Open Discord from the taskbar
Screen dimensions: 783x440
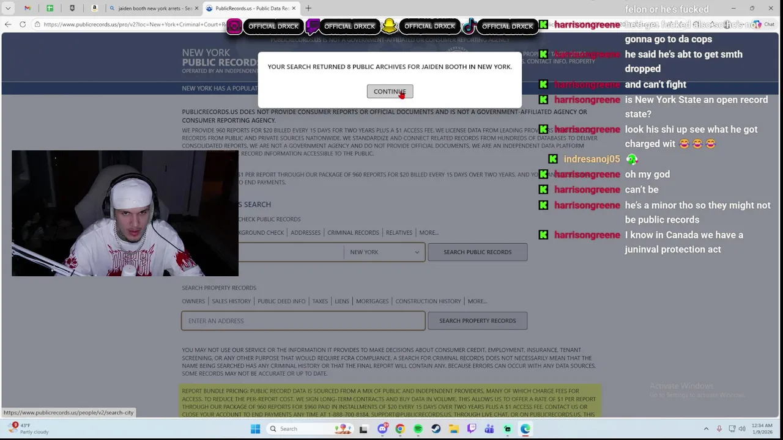(382, 428)
